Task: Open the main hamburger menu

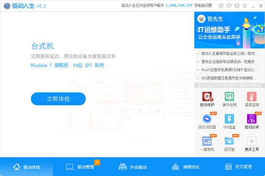Action: [245, 6]
